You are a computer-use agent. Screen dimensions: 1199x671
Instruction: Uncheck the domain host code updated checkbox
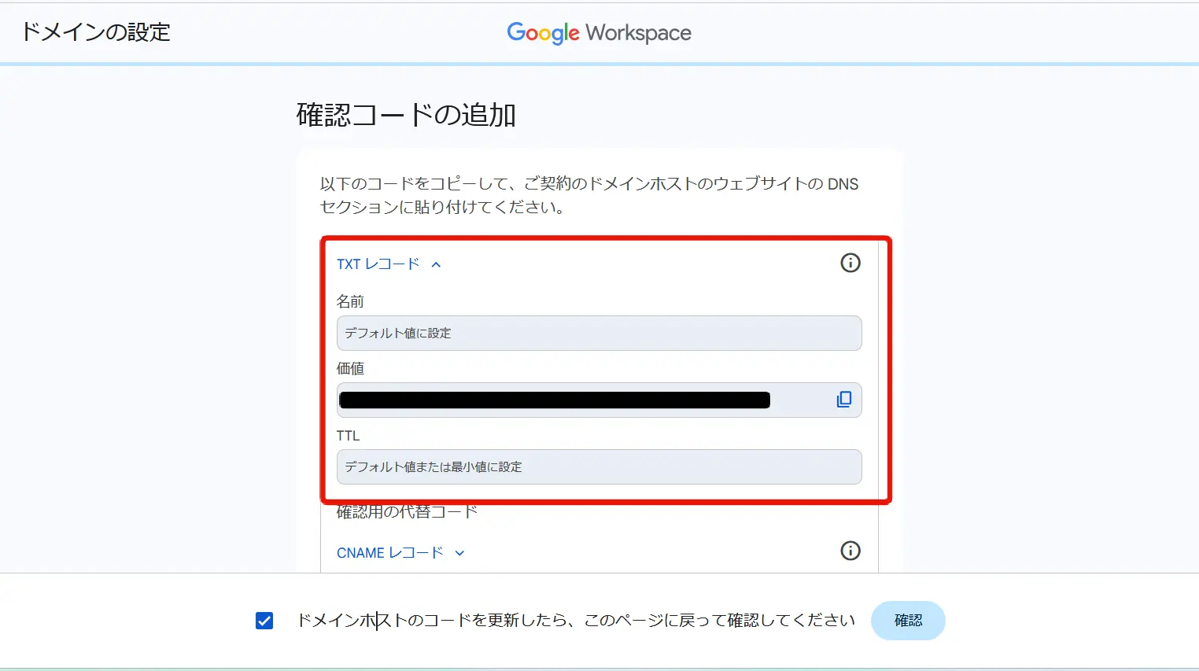(x=264, y=621)
